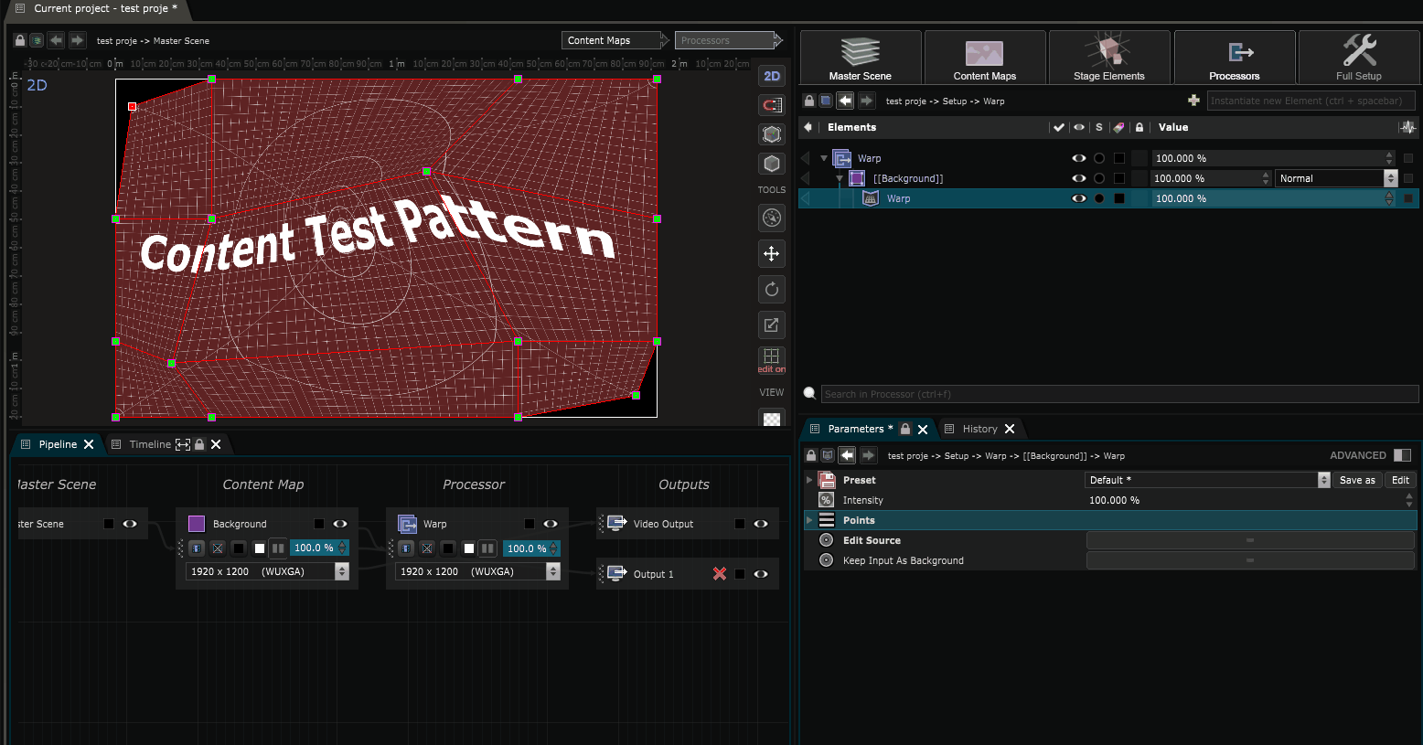Switch viewport to 2D view mode
The height and width of the screenshot is (745, 1423).
point(772,76)
